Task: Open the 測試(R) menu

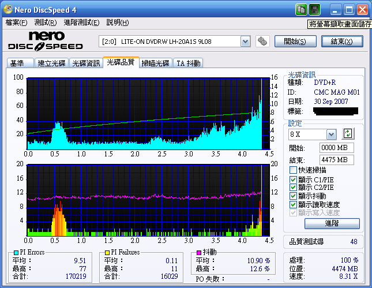Action: 46,23
